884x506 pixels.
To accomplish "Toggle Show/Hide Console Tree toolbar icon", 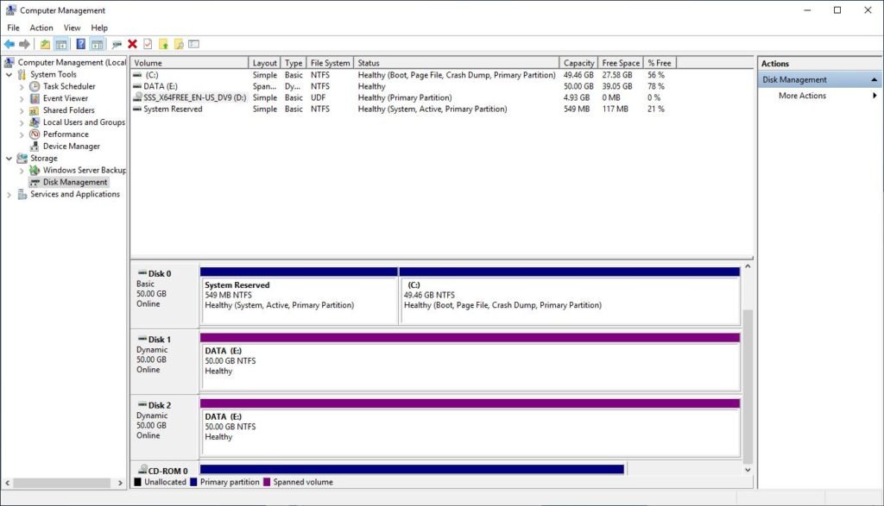I will click(61, 44).
